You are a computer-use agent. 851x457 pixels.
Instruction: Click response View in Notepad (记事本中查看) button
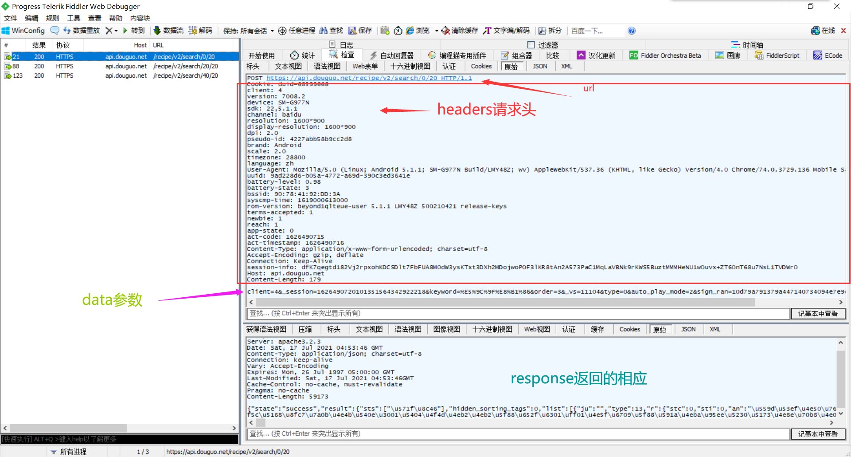(x=818, y=434)
